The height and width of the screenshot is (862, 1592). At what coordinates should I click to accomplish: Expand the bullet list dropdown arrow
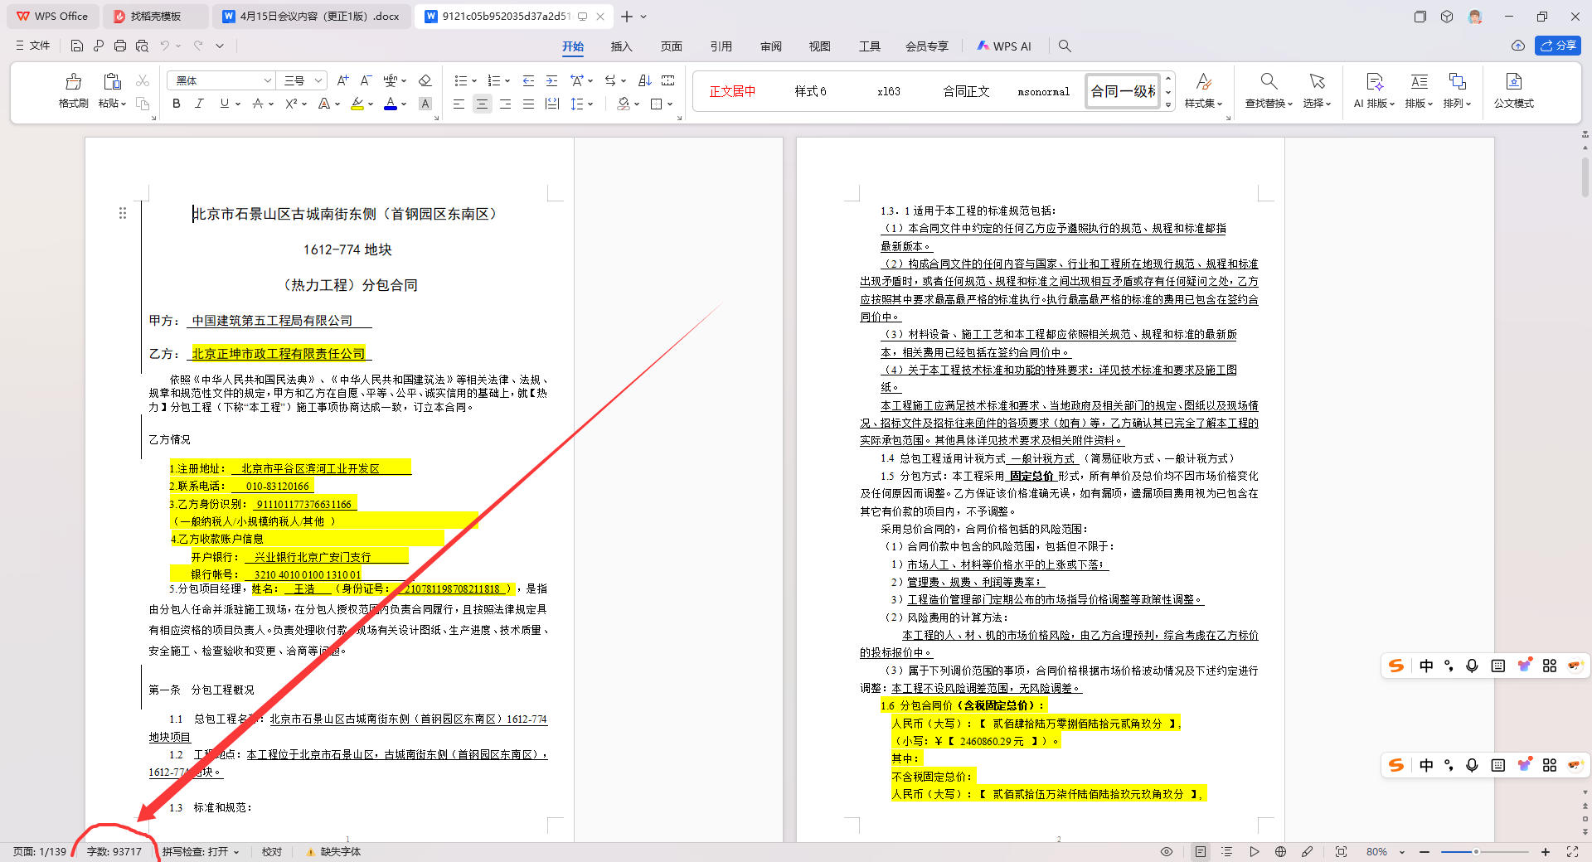[x=474, y=81]
